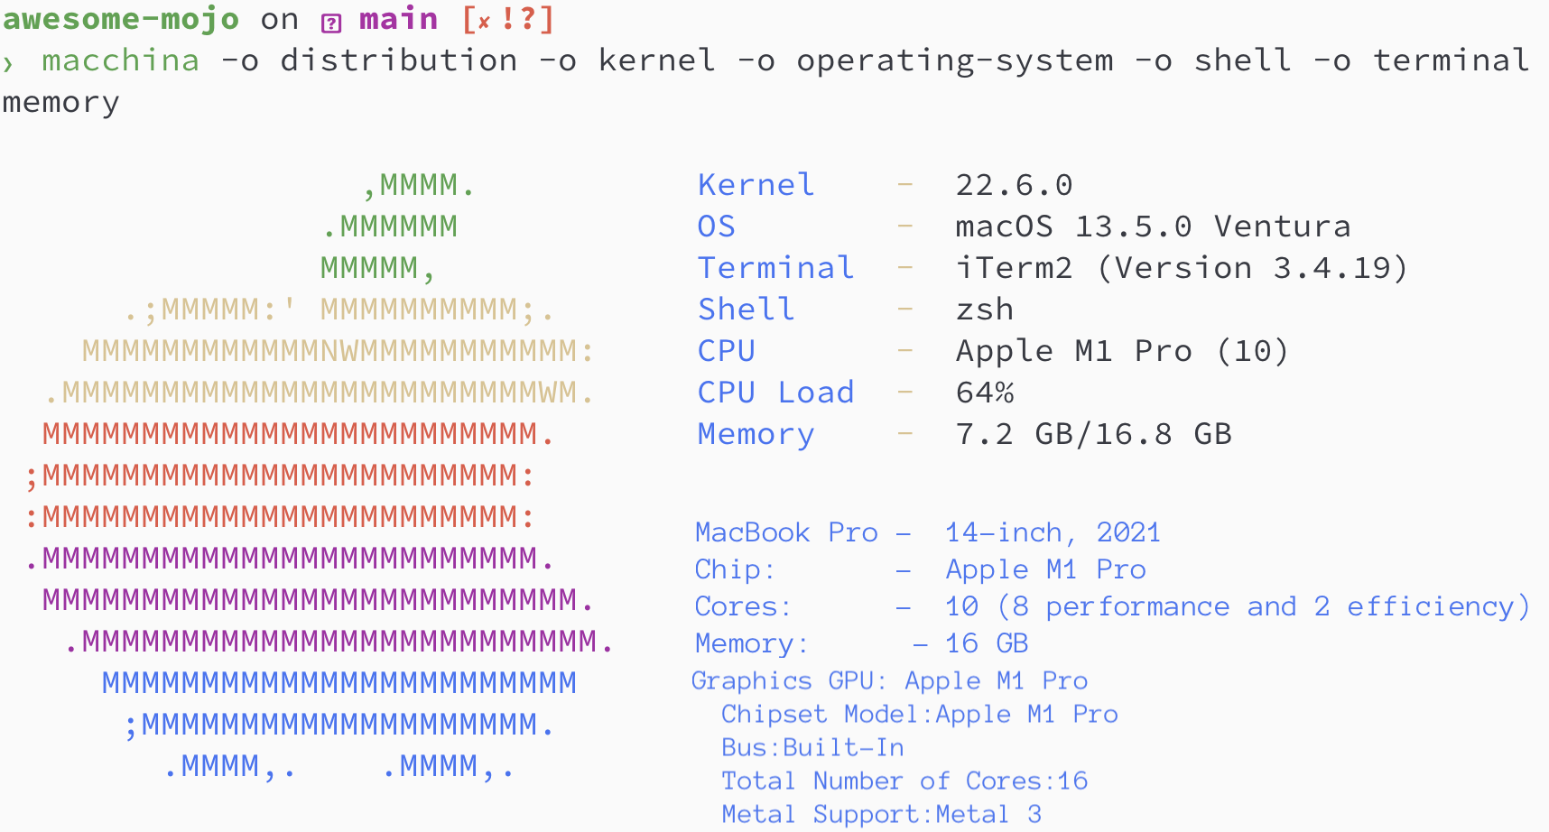Click the 64% CPU Load value
1549x832 pixels.
984,393
